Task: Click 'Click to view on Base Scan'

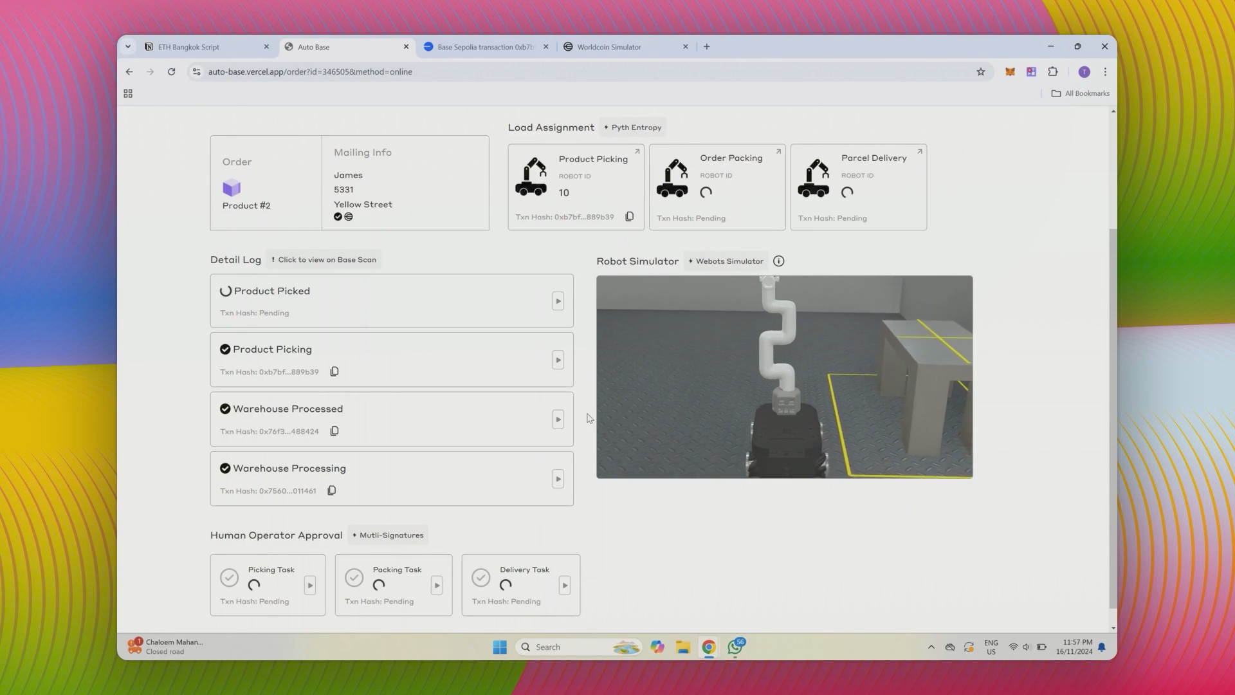Action: click(324, 259)
